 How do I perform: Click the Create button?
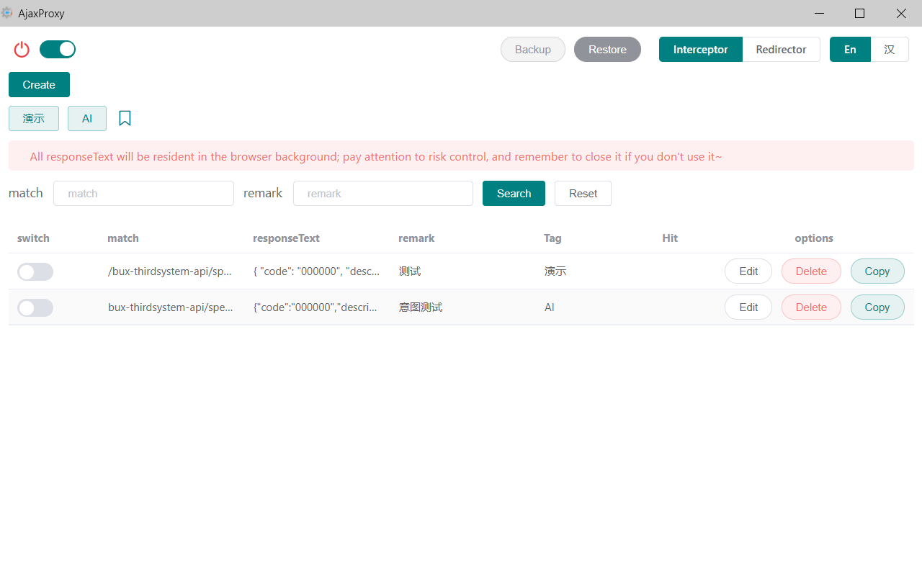point(39,84)
